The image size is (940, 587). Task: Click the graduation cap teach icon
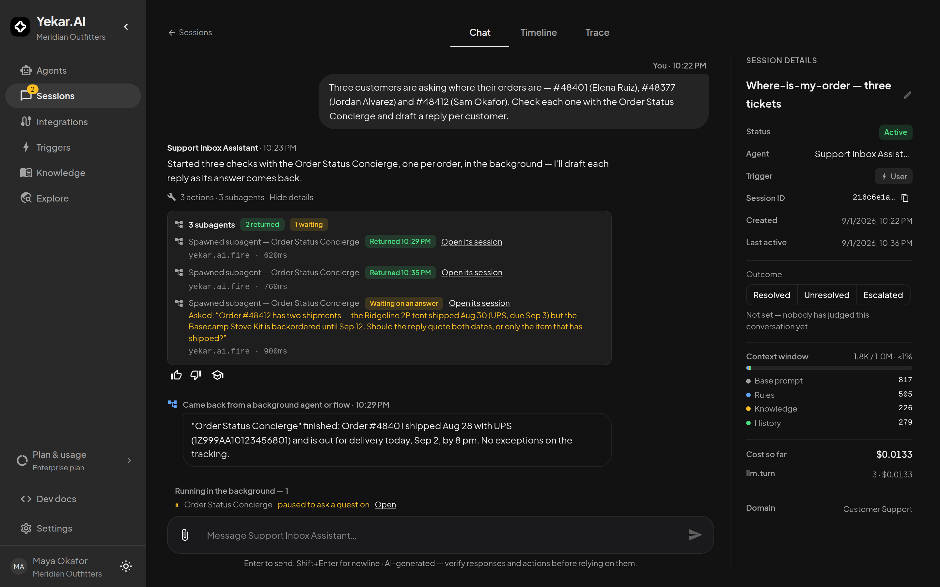click(217, 375)
